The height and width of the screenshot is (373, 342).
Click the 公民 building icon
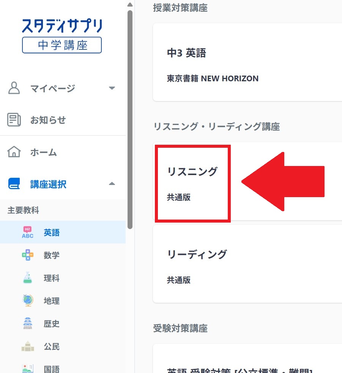(x=27, y=346)
